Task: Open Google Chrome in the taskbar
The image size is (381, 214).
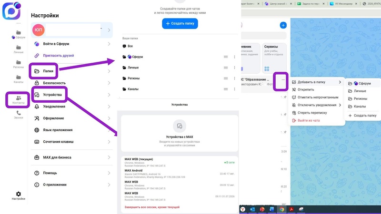Action: (281, 209)
